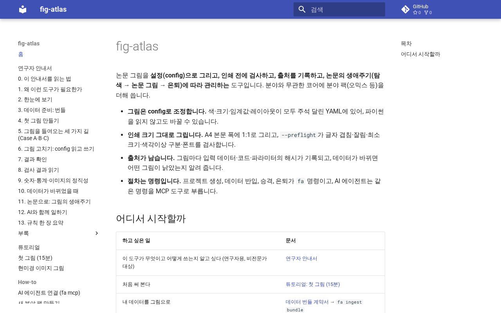Click the fig-atlas book logo icon
Screen dimensions: 501x313
[23, 9]
